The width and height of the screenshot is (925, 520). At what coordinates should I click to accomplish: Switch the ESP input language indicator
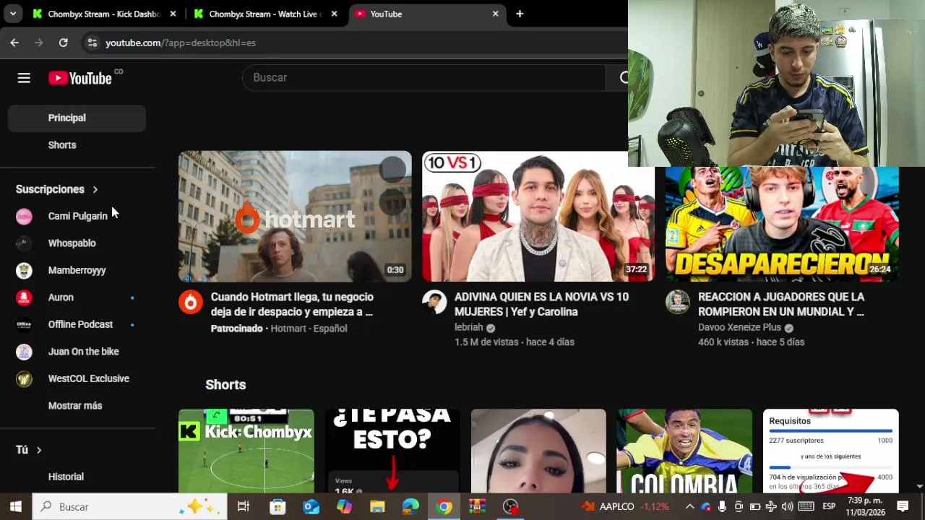coord(829,506)
